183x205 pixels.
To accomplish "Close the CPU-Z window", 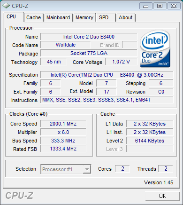I will click(x=174, y=6).
